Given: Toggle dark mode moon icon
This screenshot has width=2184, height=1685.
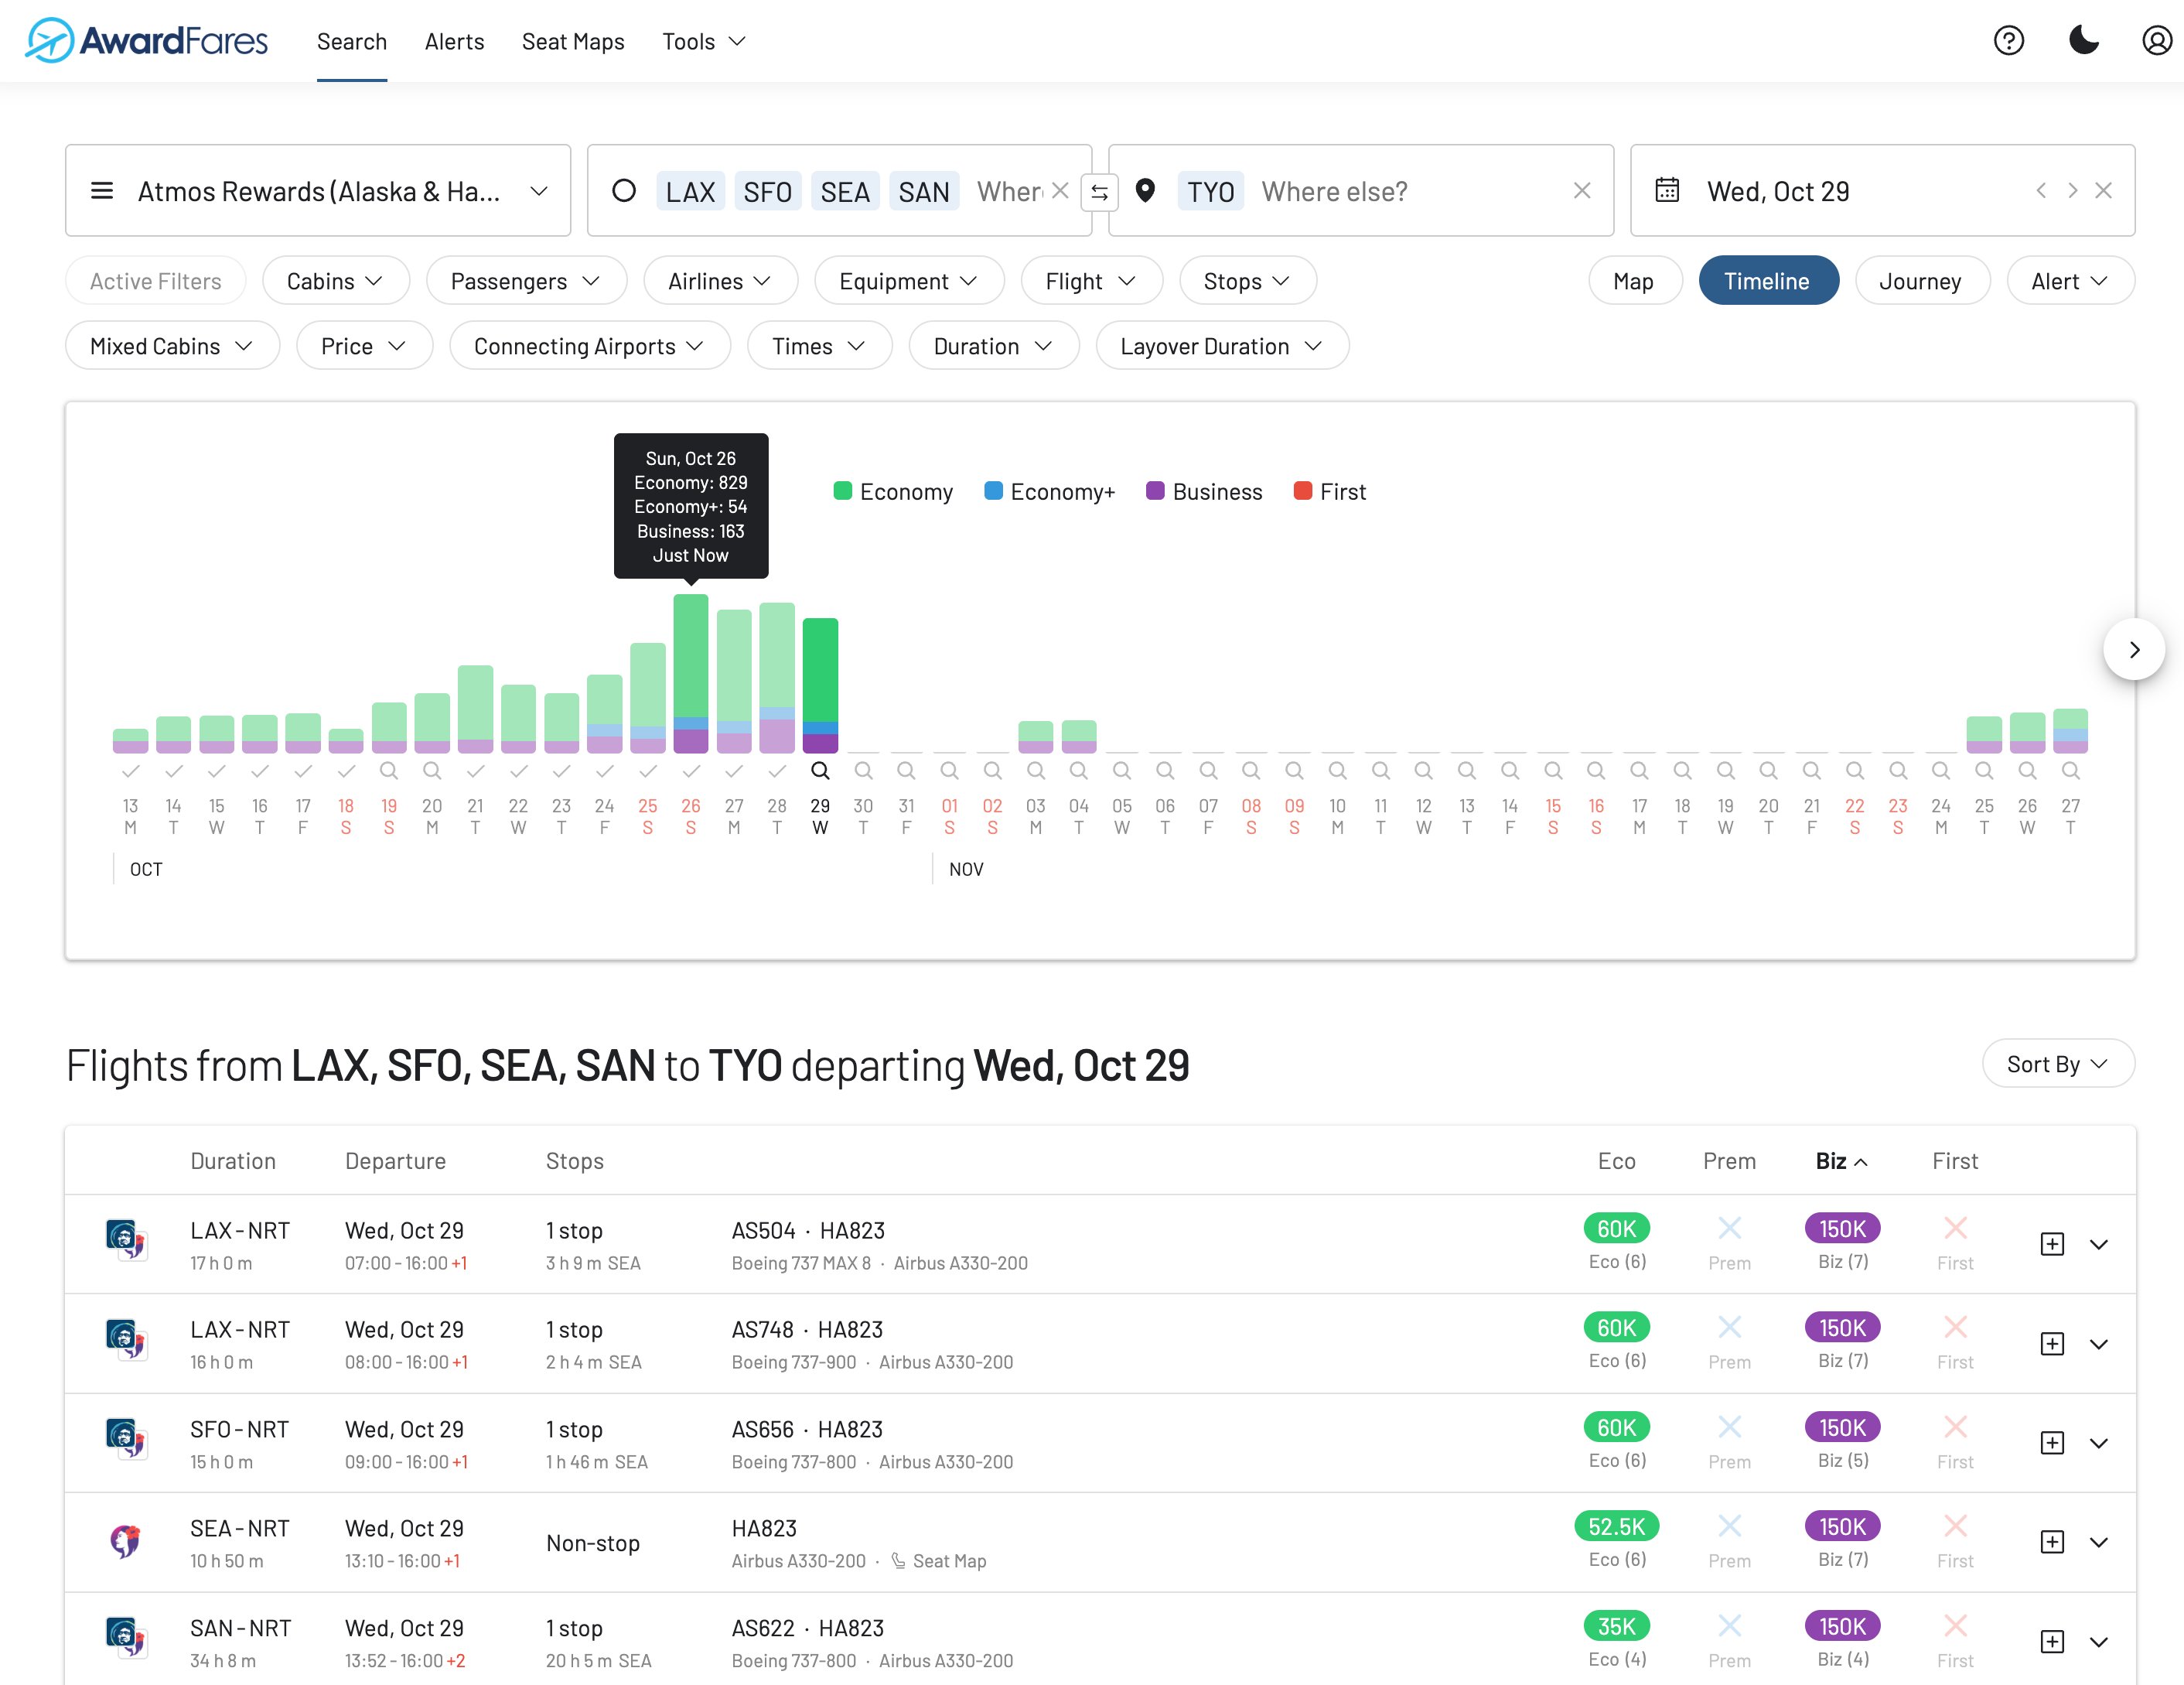Looking at the screenshot, I should click(2083, 41).
